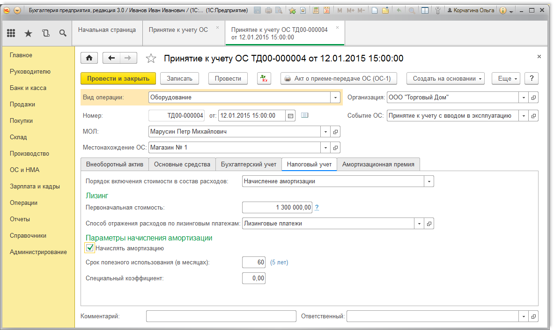Open the sections grid menu icon
The width and height of the screenshot is (554, 330).
point(11,33)
